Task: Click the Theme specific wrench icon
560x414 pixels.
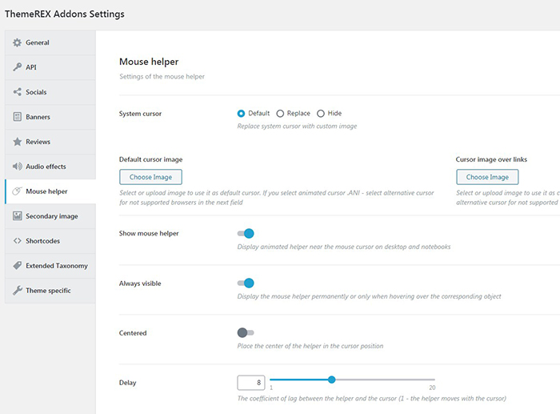Action: pyautogui.click(x=17, y=291)
